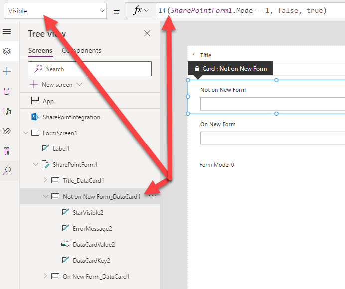This screenshot has height=289, width=345.
Task: Open the Visible property dropdown
Action: coord(55,11)
